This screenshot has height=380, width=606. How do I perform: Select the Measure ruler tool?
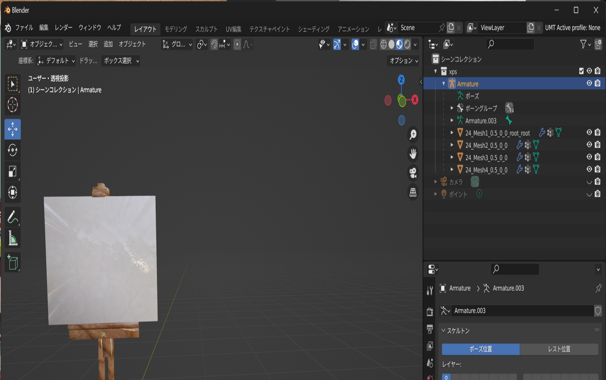point(13,238)
